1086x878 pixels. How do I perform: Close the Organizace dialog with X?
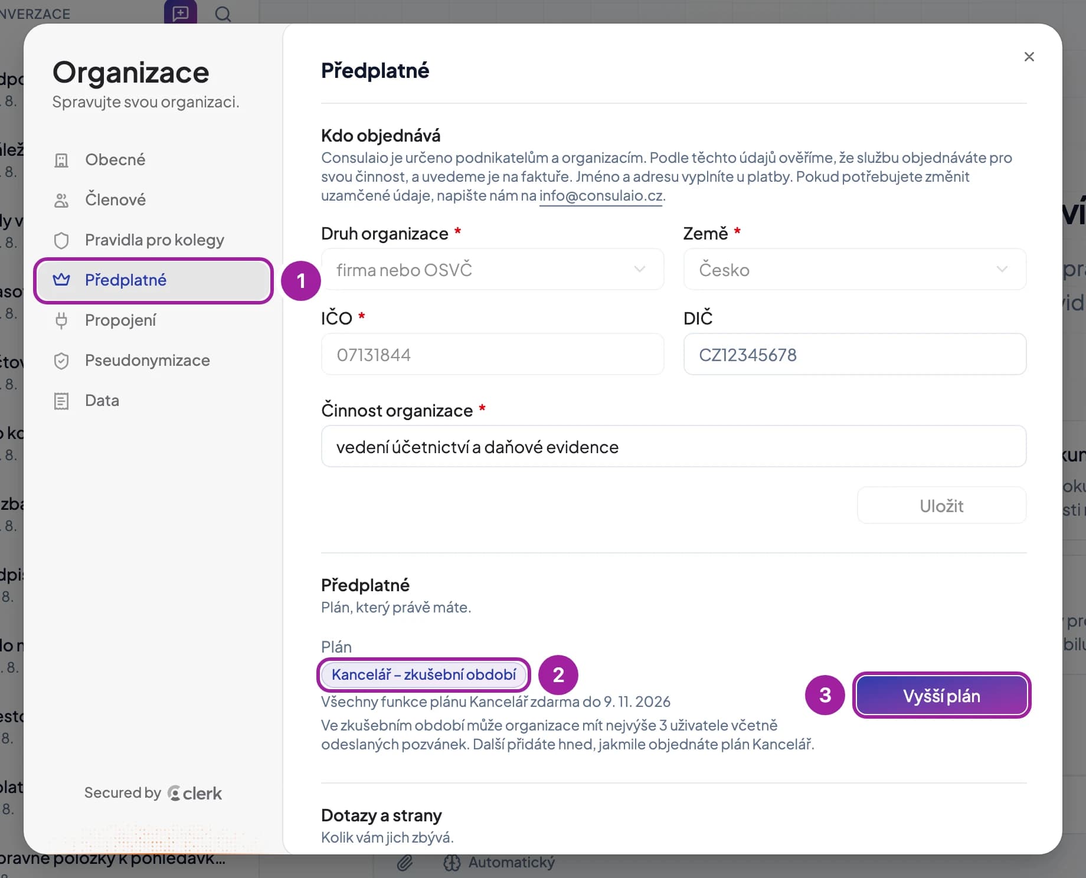[1029, 57]
